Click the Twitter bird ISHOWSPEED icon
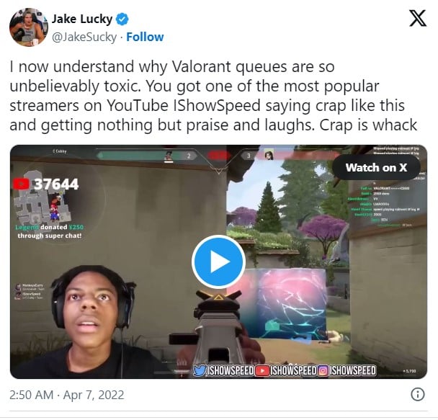 [x=200, y=370]
